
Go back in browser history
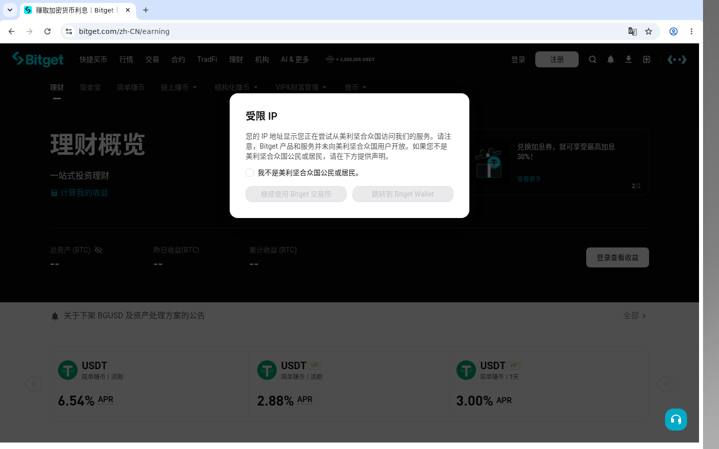[11, 31]
